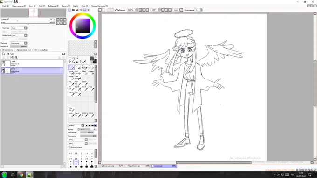The width and height of the screenshot is (317, 178).
Task: Open the brush texture dropdown
Action: [86, 143]
